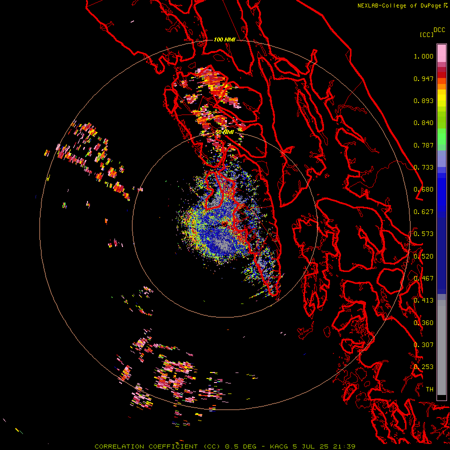Pick the pink segment of the color bar
450x450 pixels.
[441, 53]
